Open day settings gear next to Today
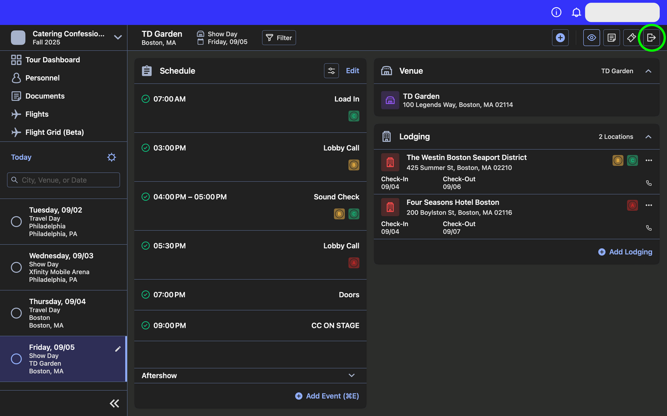The height and width of the screenshot is (416, 667). 111,157
